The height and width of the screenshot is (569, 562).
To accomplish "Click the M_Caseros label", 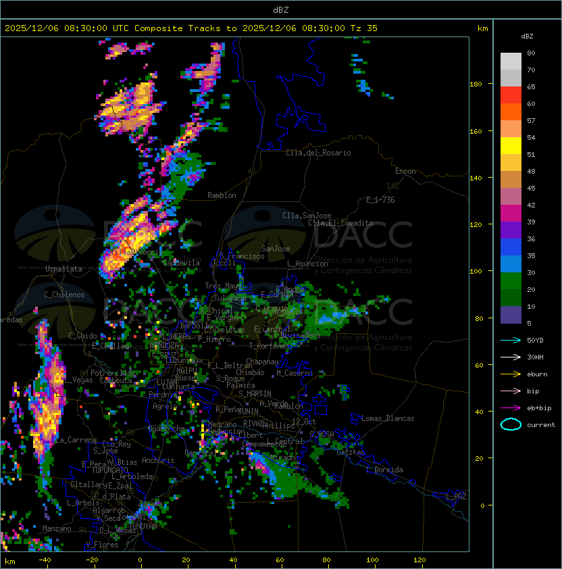I will [295, 373].
